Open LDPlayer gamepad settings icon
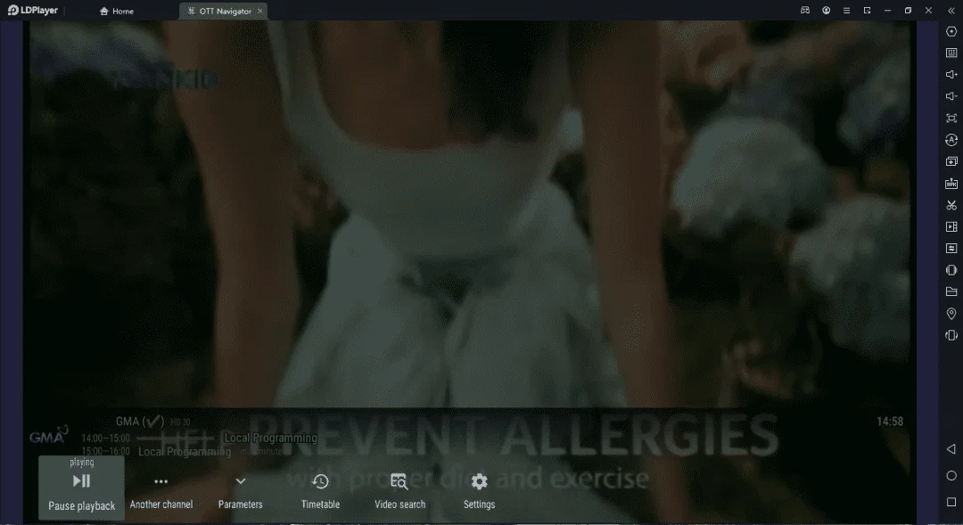The width and height of the screenshot is (963, 525). coord(805,11)
